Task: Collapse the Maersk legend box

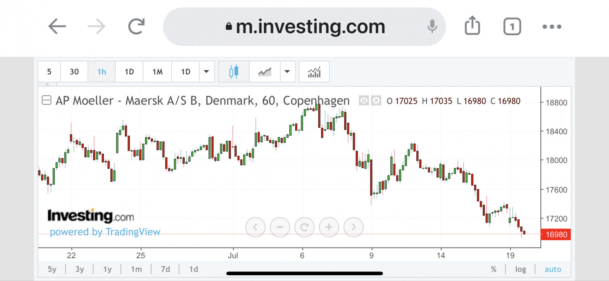Action: [x=46, y=100]
